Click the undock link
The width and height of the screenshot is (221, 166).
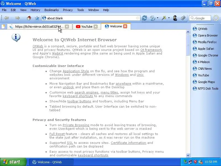(68, 87)
